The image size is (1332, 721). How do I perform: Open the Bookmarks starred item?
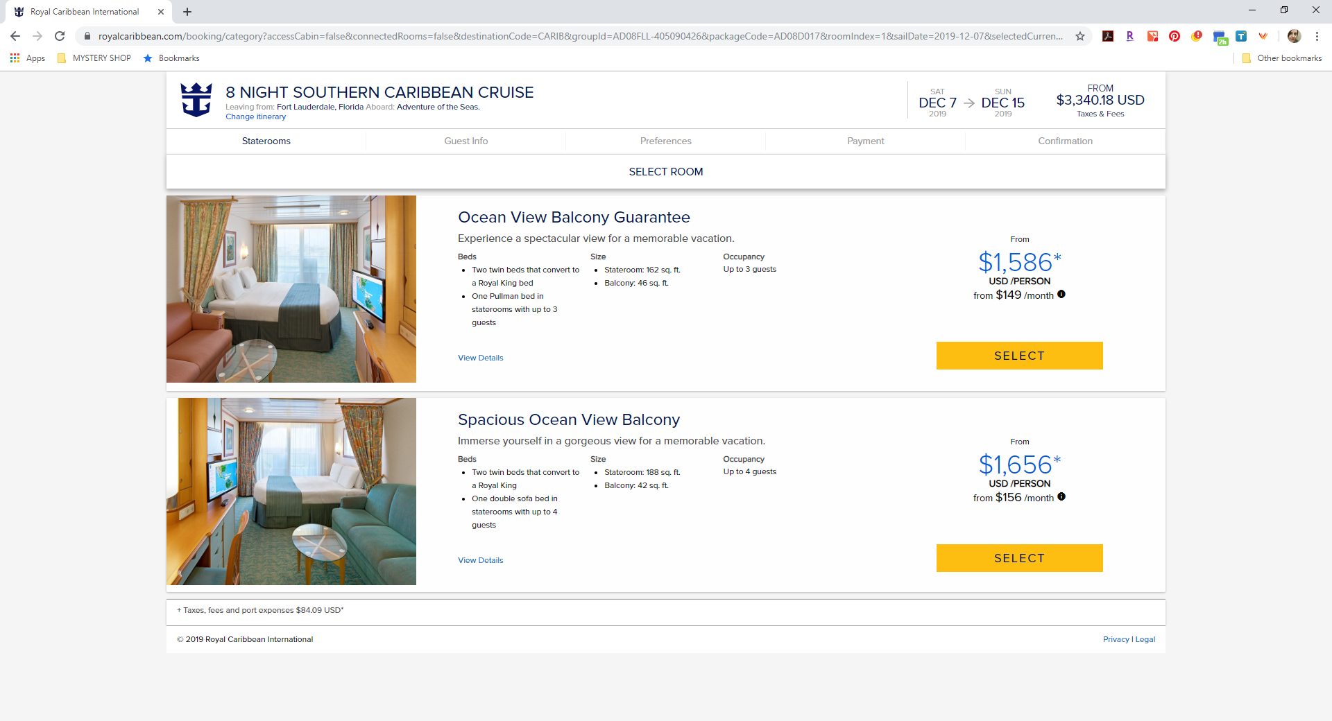[x=171, y=58]
